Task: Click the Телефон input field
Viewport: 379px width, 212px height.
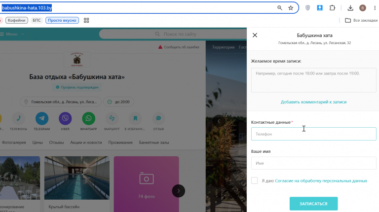Action: coord(313,134)
